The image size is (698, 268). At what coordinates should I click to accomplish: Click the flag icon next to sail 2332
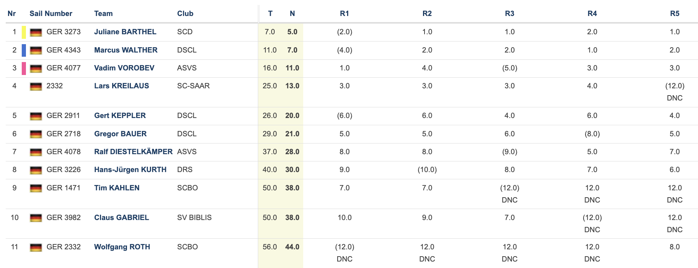pos(36,86)
